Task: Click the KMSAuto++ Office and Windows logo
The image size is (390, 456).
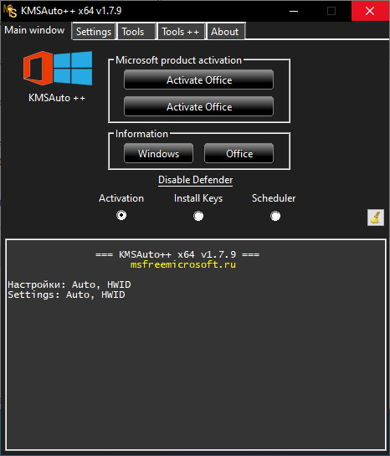Action: 58,68
